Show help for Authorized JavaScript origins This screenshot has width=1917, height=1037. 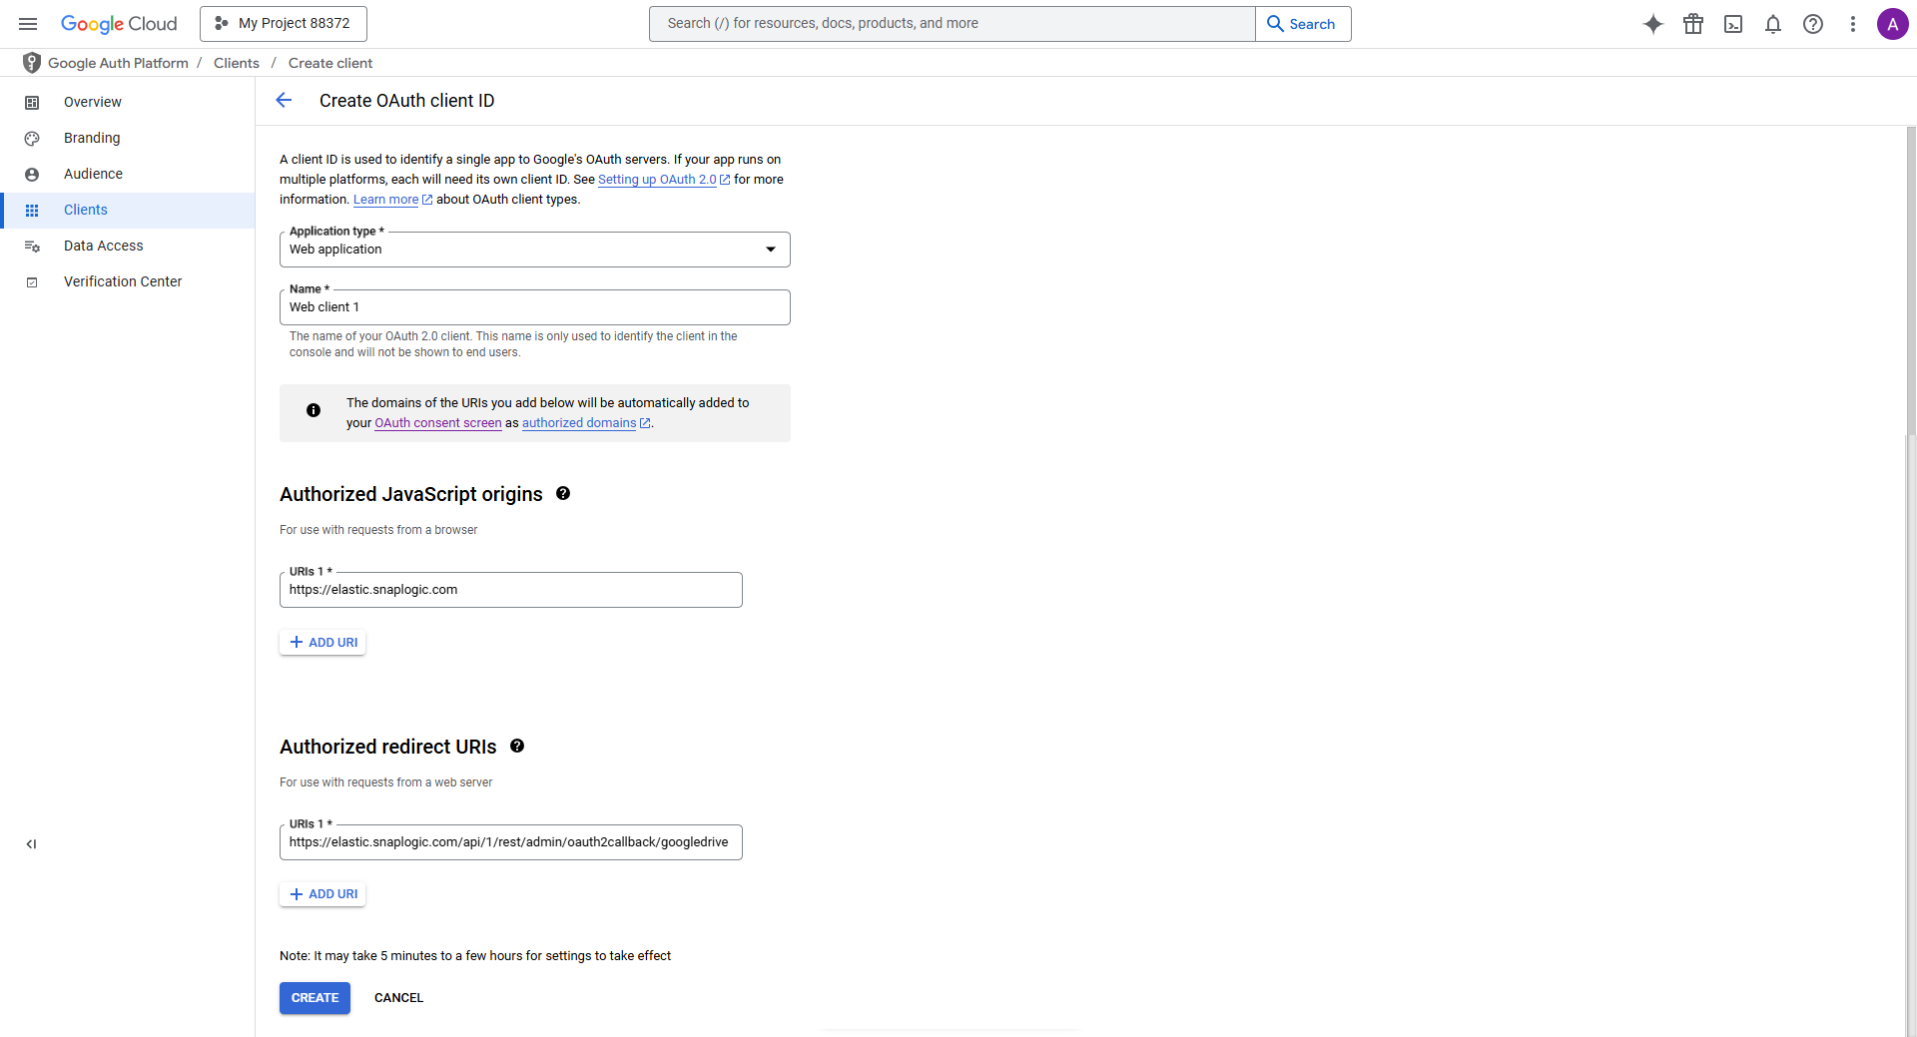(563, 493)
